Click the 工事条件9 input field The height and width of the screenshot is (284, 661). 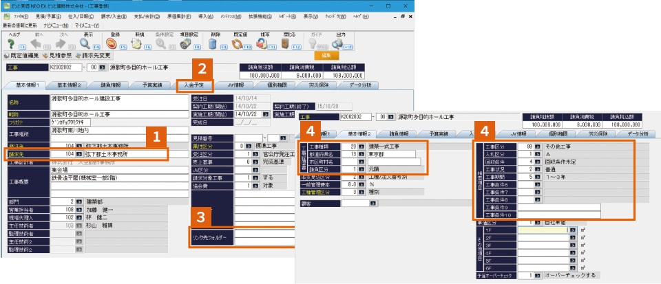pyautogui.click(x=559, y=208)
